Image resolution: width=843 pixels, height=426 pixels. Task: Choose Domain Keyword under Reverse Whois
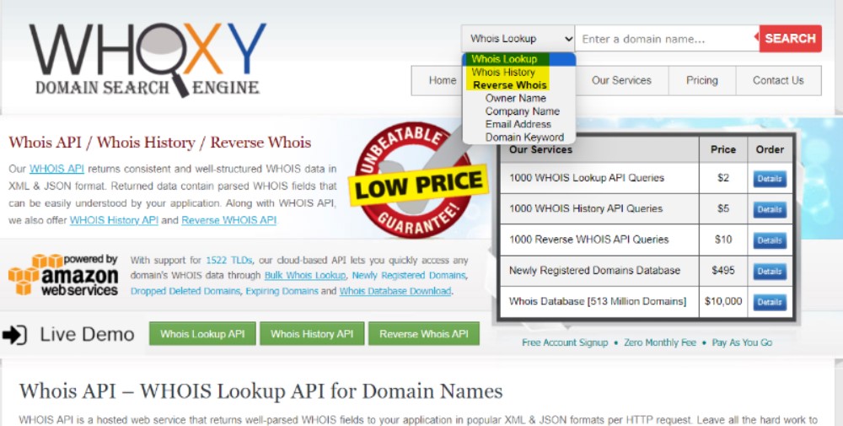pyautogui.click(x=524, y=138)
